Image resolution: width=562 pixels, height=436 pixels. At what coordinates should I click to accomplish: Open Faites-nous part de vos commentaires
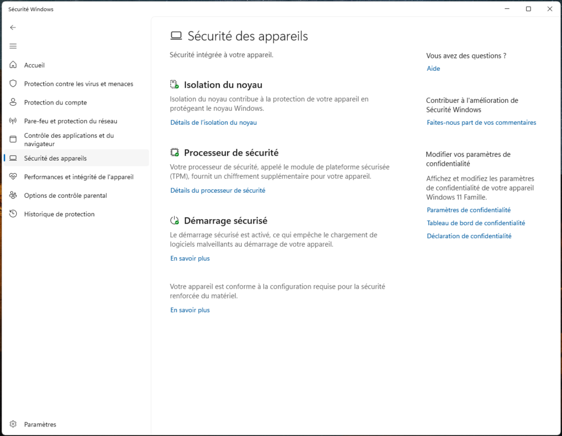[x=481, y=122]
